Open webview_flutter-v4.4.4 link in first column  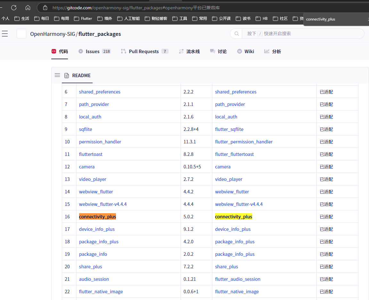[103, 204]
